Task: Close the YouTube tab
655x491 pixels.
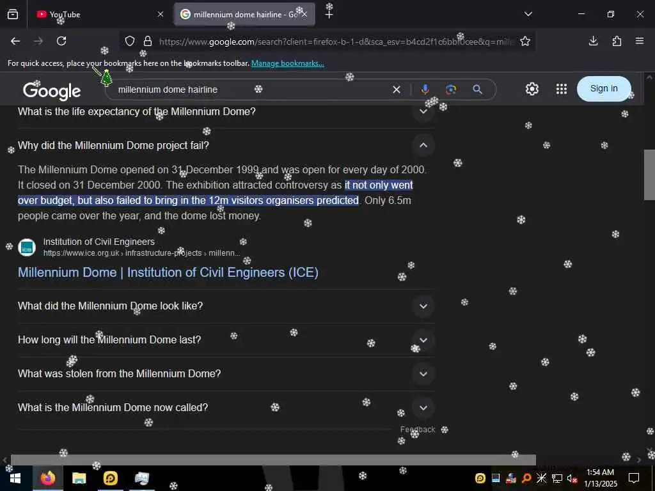Action: 161,15
